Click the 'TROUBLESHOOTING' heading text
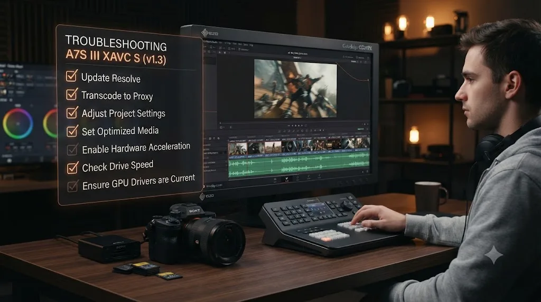The height and width of the screenshot is (302, 541). pyautogui.click(x=116, y=43)
